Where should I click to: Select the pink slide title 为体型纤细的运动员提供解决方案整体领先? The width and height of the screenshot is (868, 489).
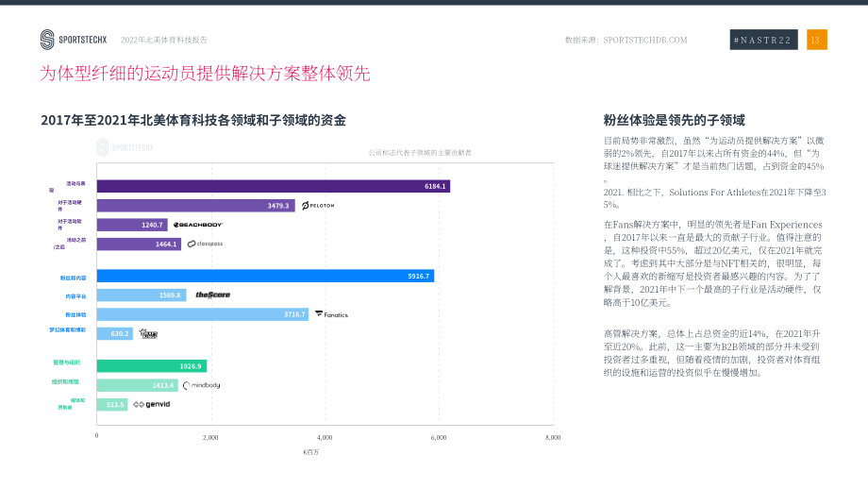coord(205,73)
